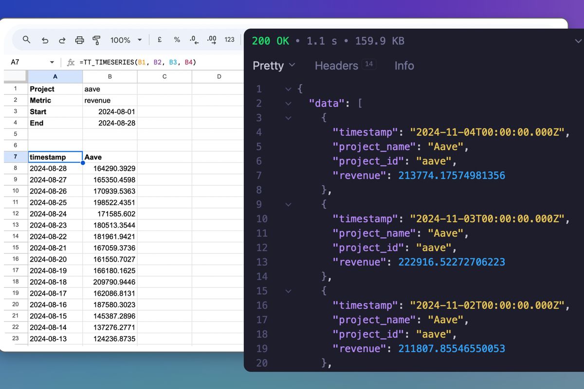Select column A header
Image resolution: width=584 pixels, height=389 pixels.
55,76
